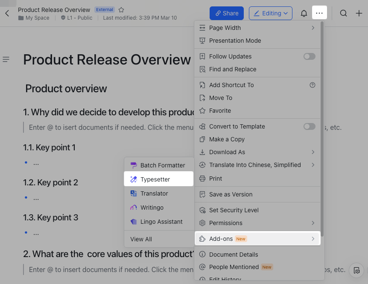Open the Writingo add-on

pyautogui.click(x=152, y=208)
